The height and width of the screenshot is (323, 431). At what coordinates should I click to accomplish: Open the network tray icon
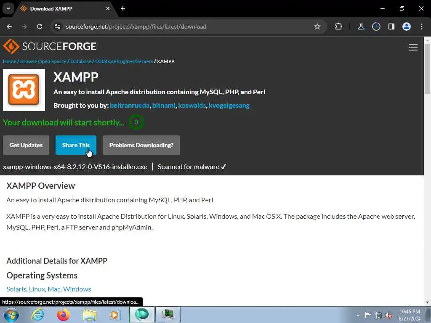(378, 315)
